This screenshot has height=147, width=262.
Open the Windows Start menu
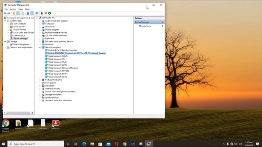(x=3, y=144)
